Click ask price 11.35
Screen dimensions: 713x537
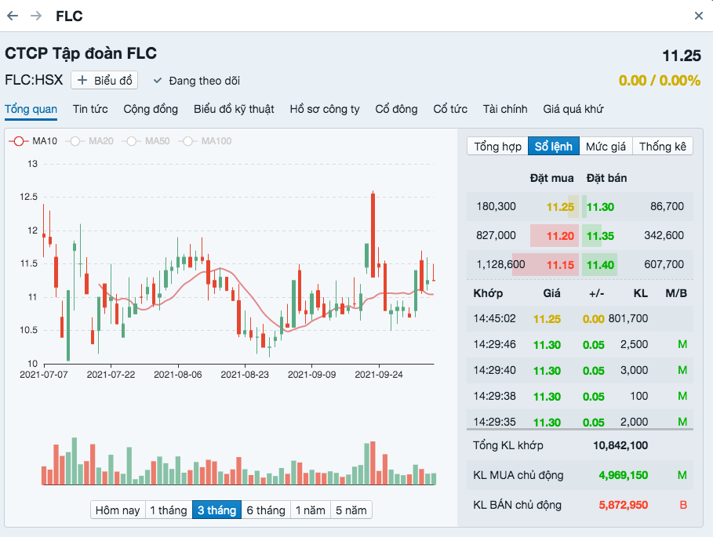pyautogui.click(x=600, y=236)
